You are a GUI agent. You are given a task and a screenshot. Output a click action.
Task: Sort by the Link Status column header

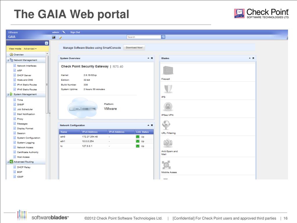click(x=144, y=132)
